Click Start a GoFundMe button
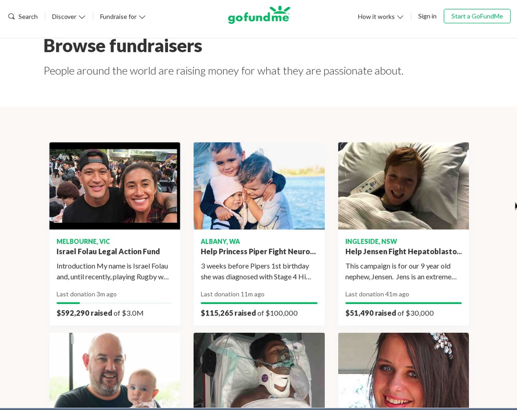 click(477, 16)
